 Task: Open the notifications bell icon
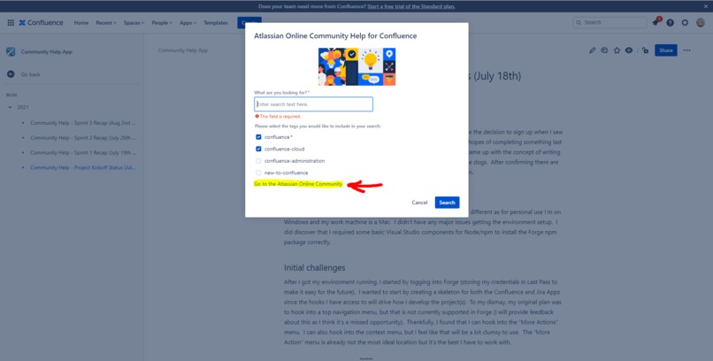click(x=655, y=23)
